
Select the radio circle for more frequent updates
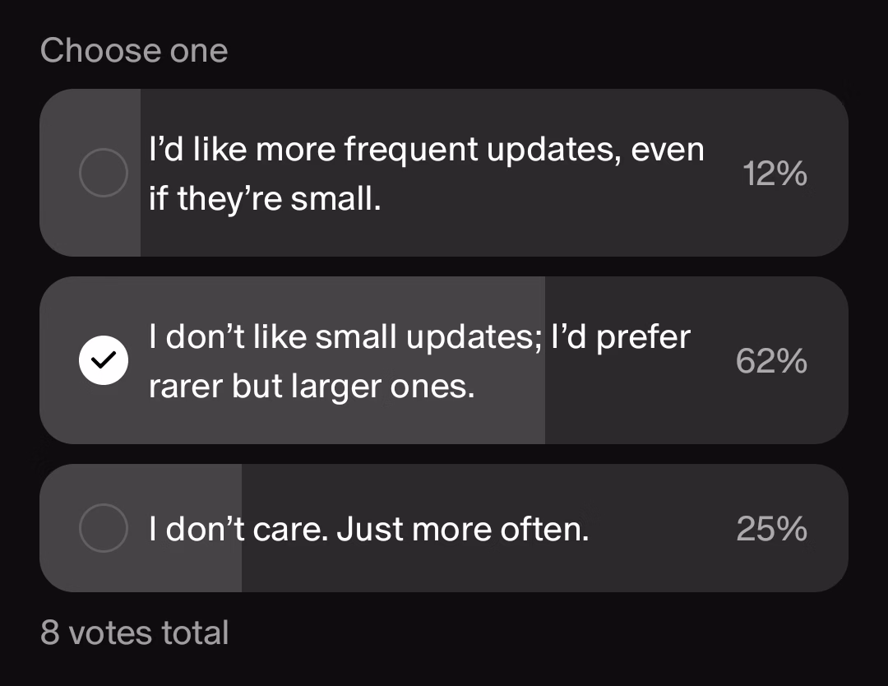click(103, 173)
